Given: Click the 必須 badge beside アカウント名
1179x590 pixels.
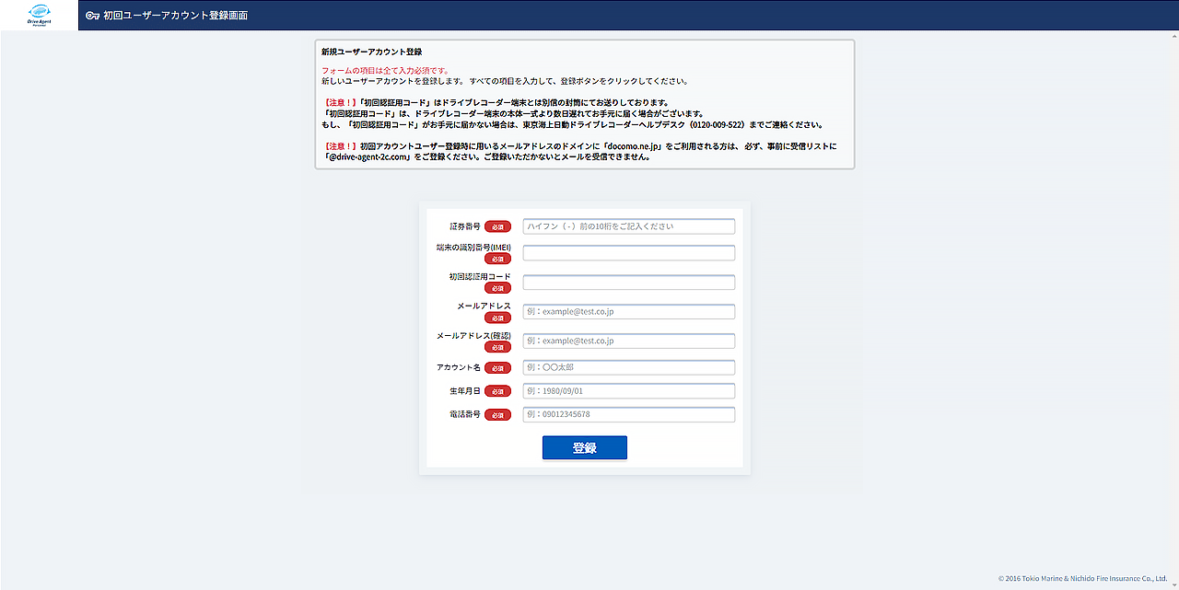Looking at the screenshot, I should (497, 368).
